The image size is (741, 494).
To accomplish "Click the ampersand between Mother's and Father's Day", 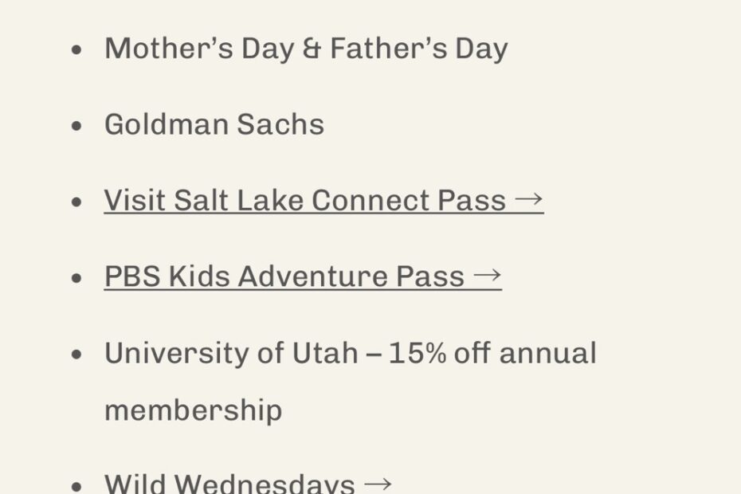I will [311, 49].
